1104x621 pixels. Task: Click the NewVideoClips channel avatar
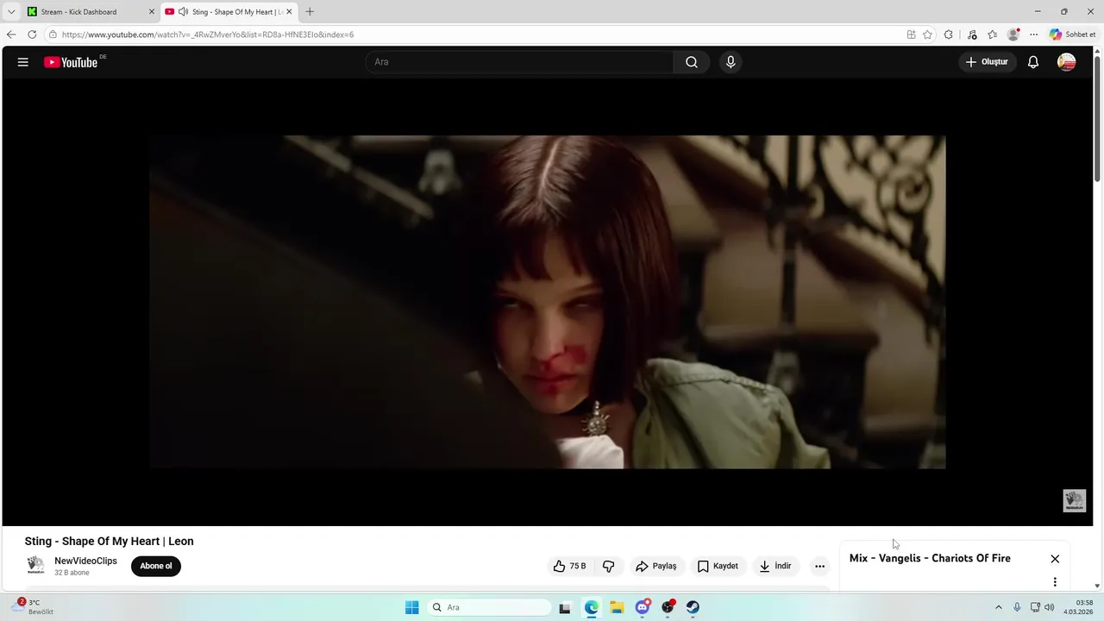(x=35, y=566)
